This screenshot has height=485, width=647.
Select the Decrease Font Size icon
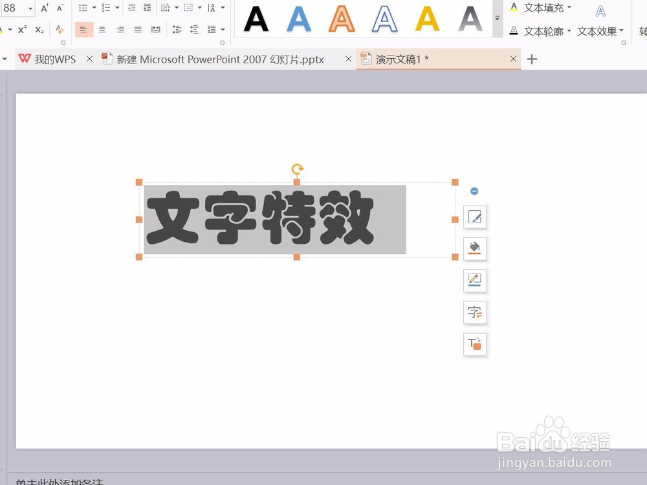[58, 8]
